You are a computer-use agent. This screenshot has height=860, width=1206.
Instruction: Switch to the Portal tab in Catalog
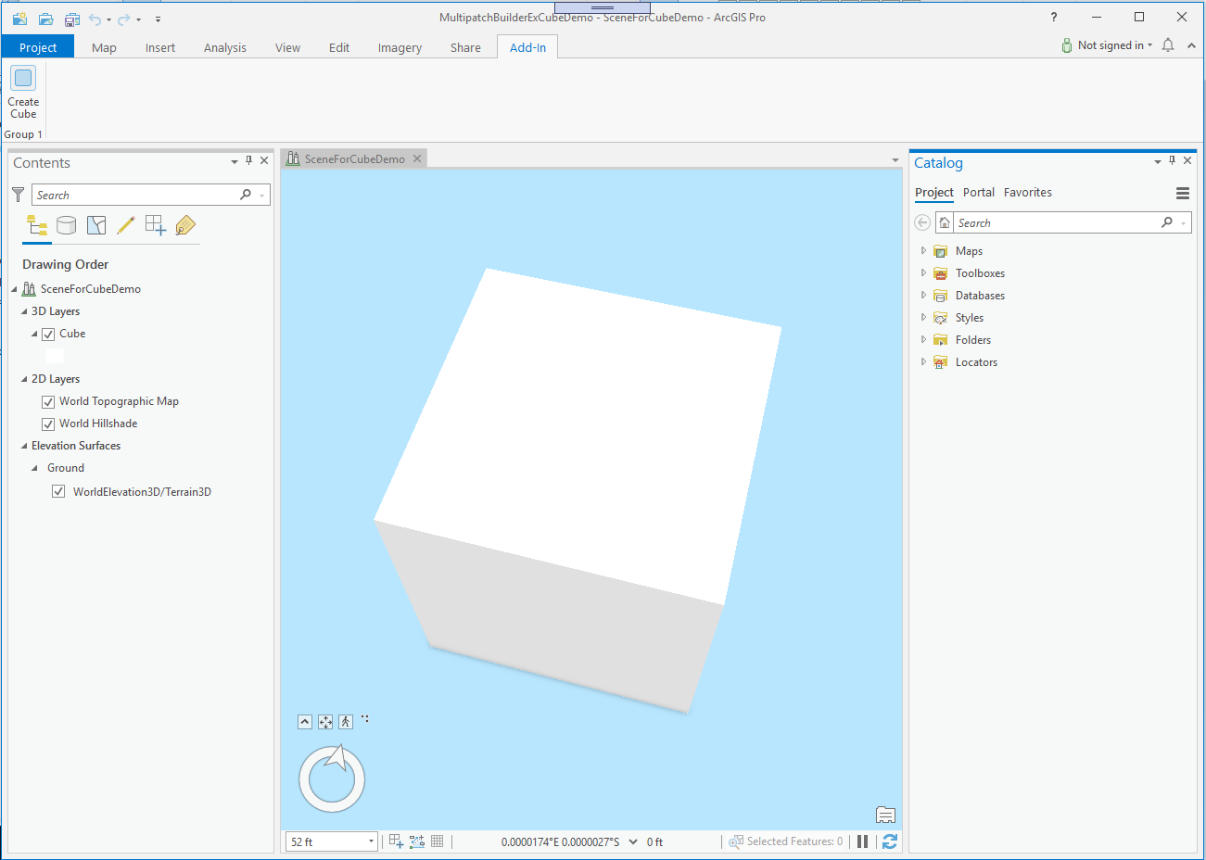pyautogui.click(x=978, y=192)
